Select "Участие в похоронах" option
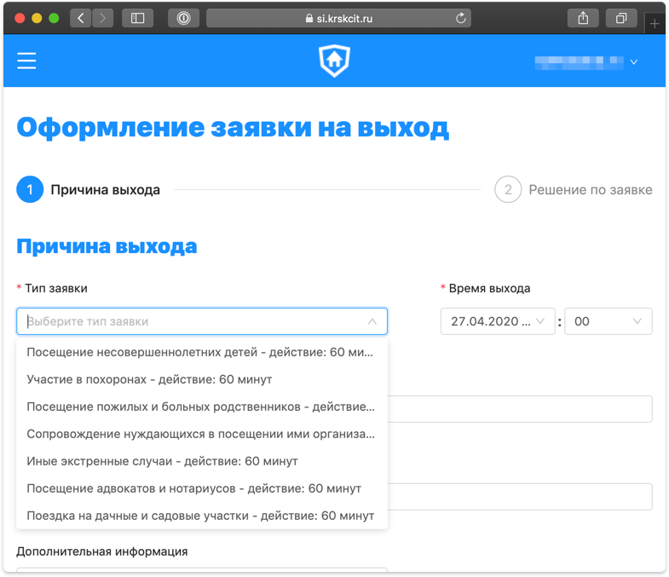Screen dimensions: 669x577 point(149,379)
